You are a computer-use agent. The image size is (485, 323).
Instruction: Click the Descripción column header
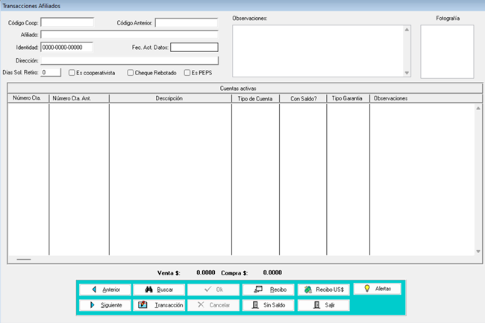tap(169, 98)
